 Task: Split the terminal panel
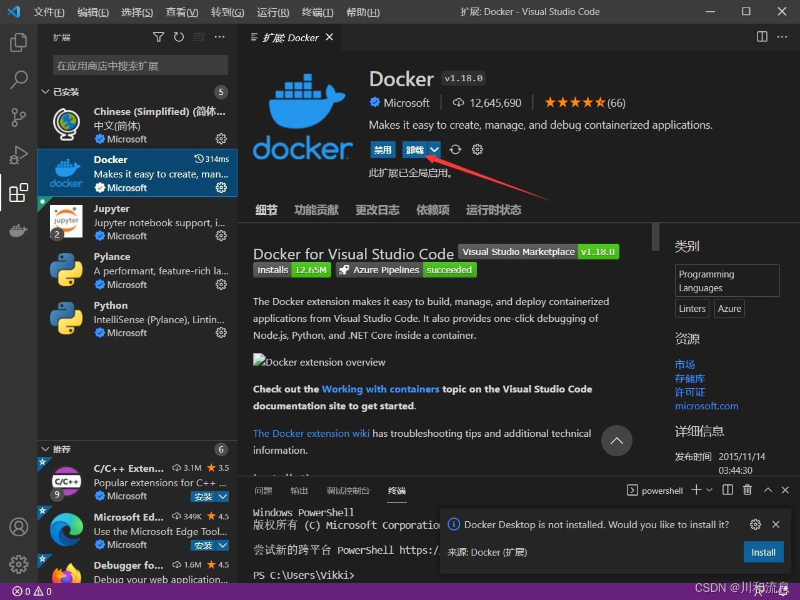728,490
